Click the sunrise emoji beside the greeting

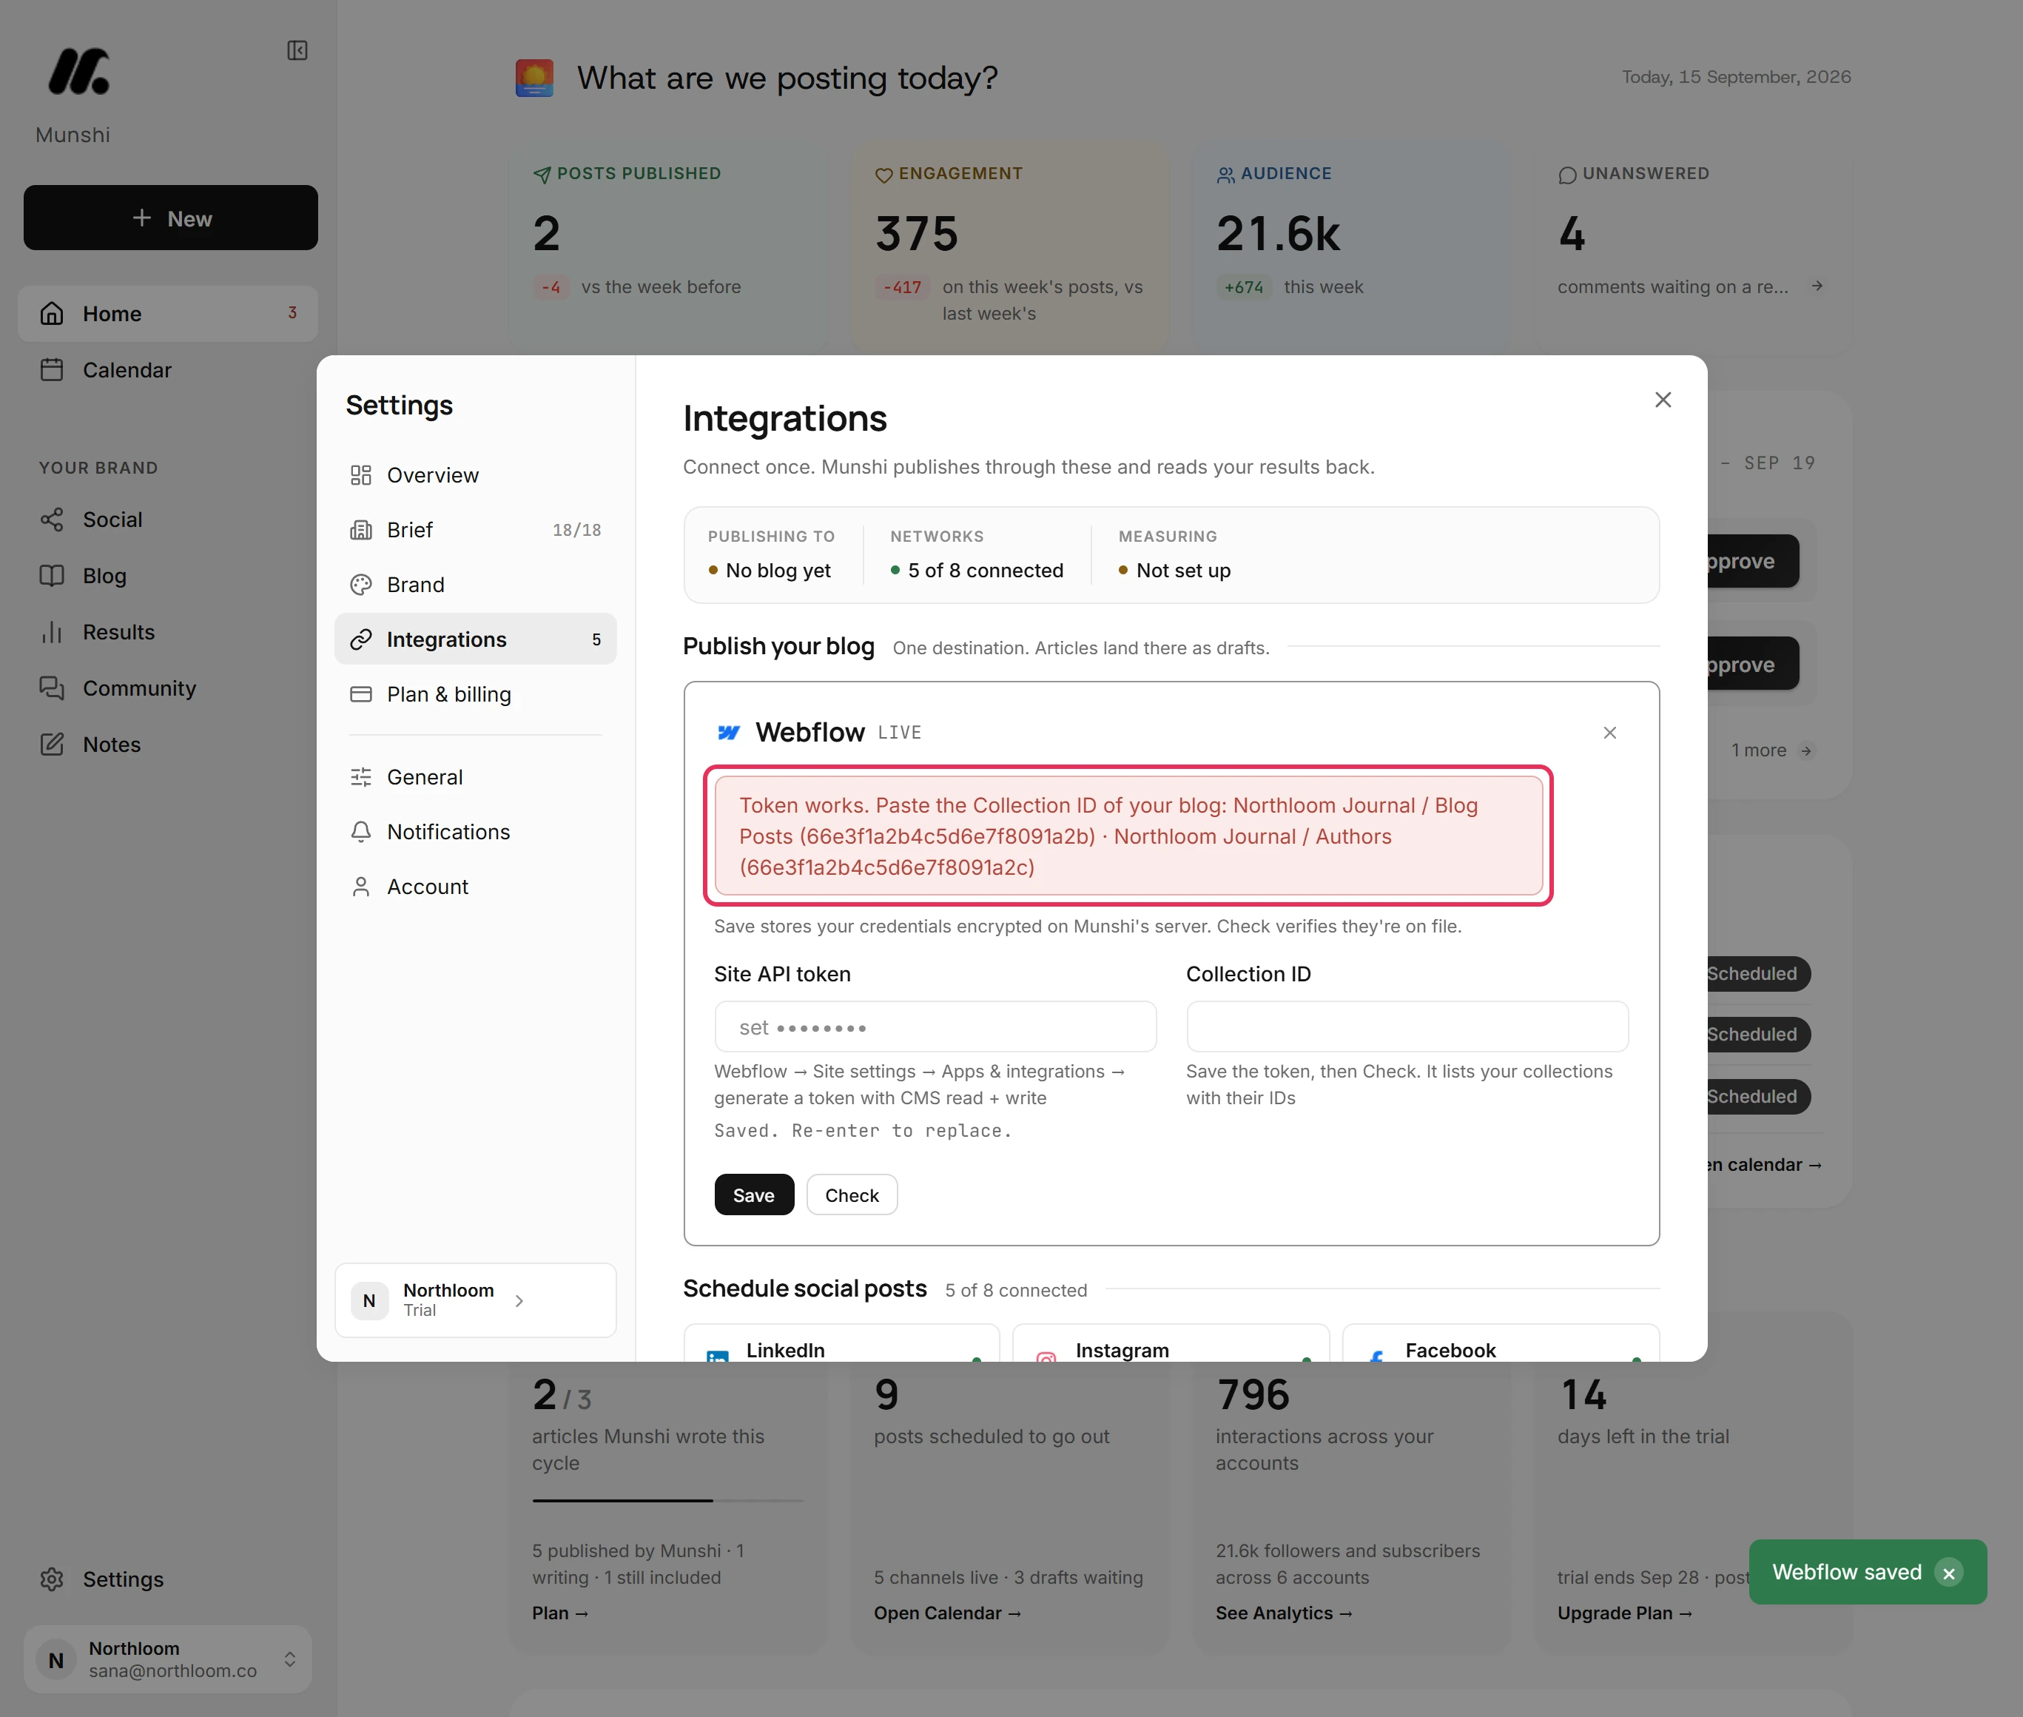click(534, 78)
